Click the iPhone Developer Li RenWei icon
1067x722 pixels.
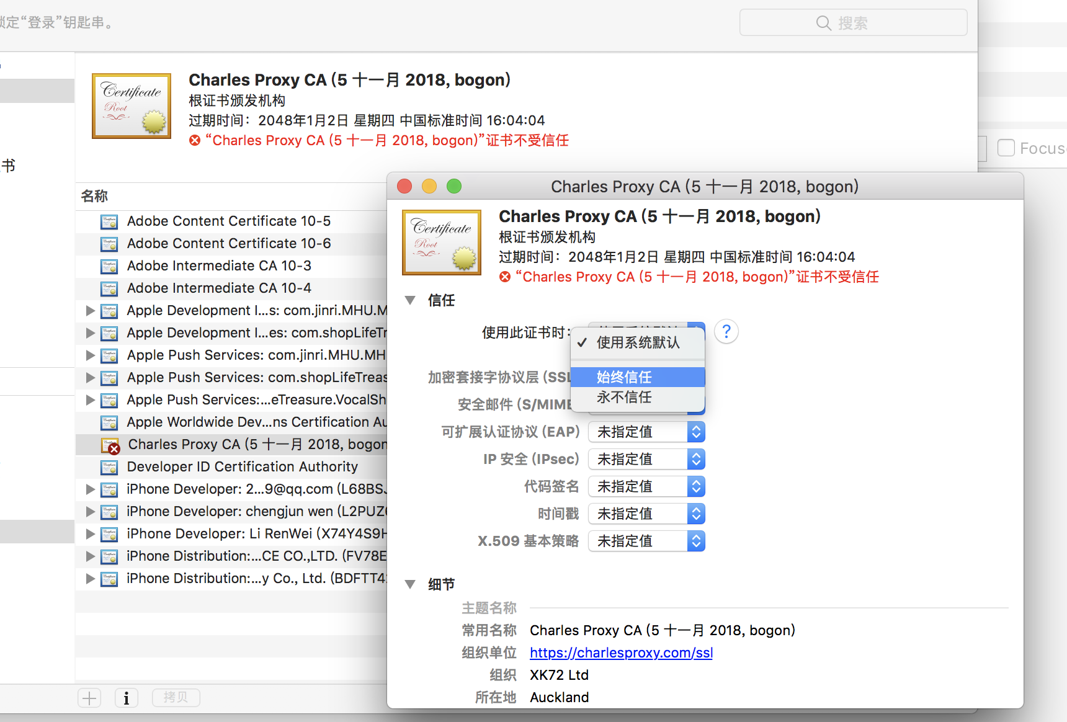coord(109,534)
